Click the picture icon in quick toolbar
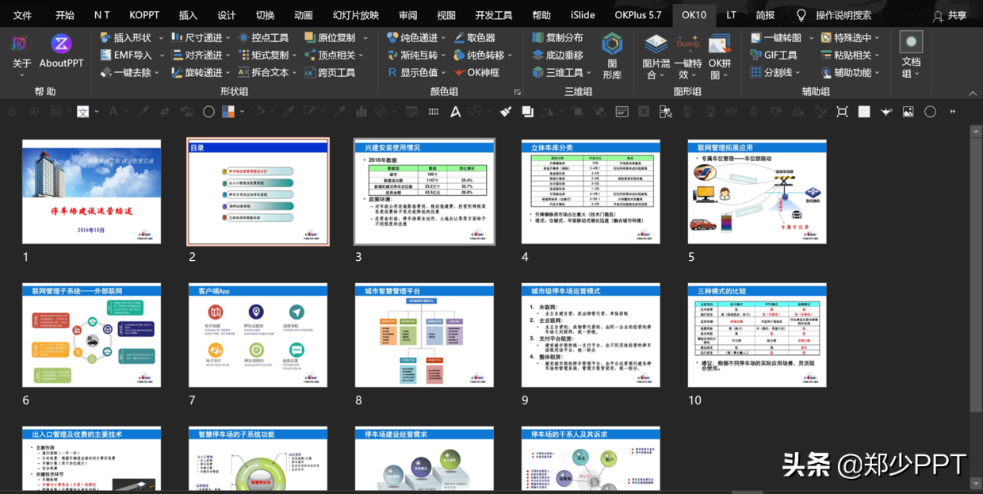Viewport: 983px width, 494px height. [x=908, y=112]
